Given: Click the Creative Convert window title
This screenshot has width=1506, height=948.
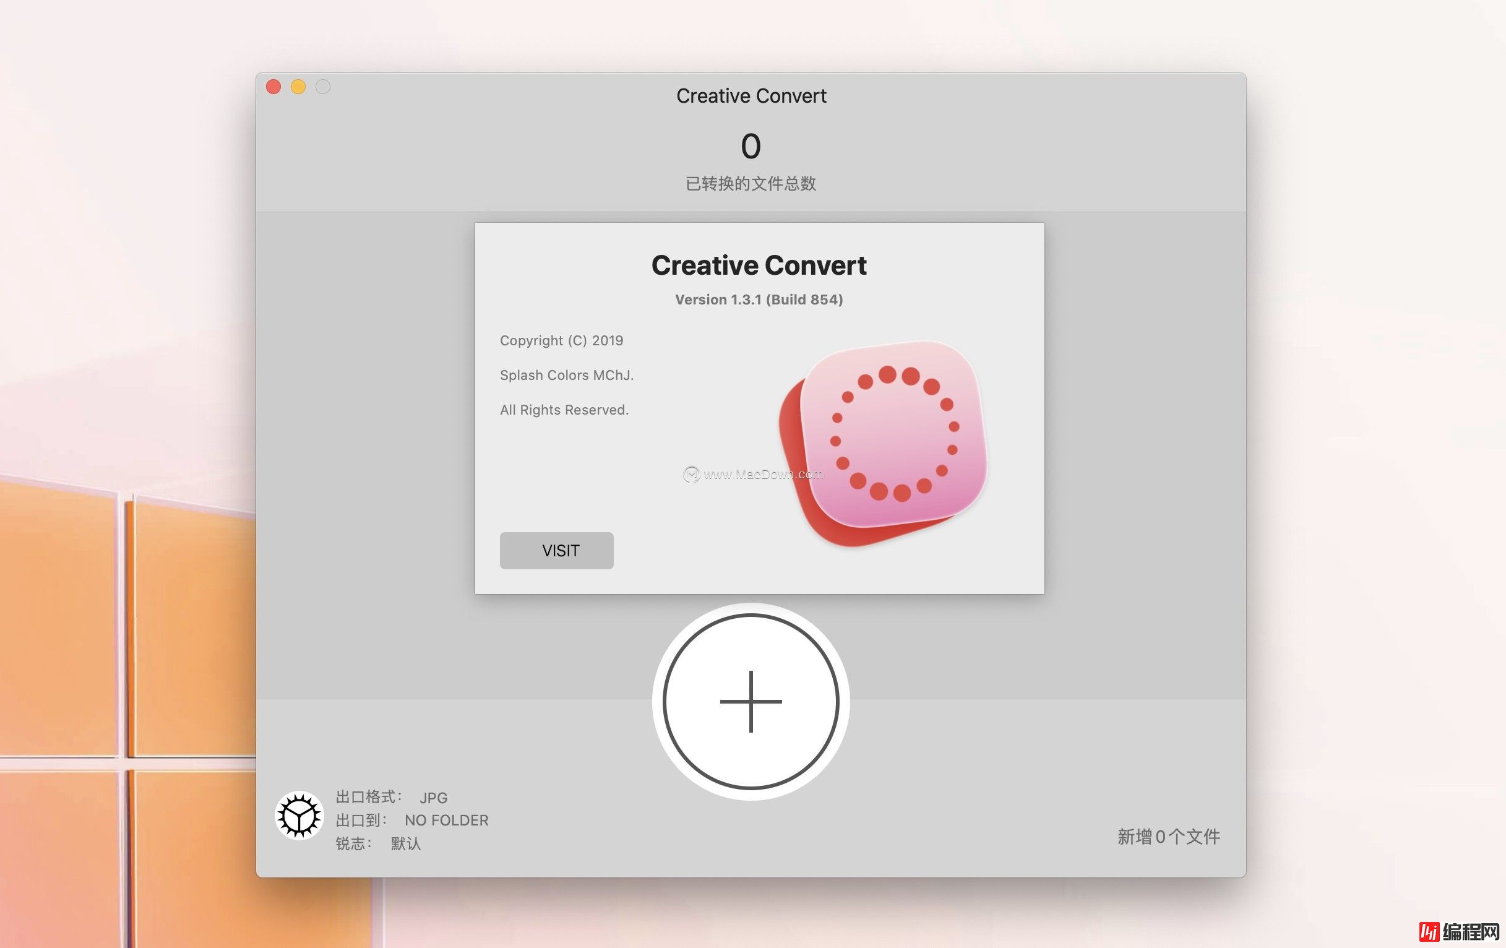Looking at the screenshot, I should coord(751,96).
